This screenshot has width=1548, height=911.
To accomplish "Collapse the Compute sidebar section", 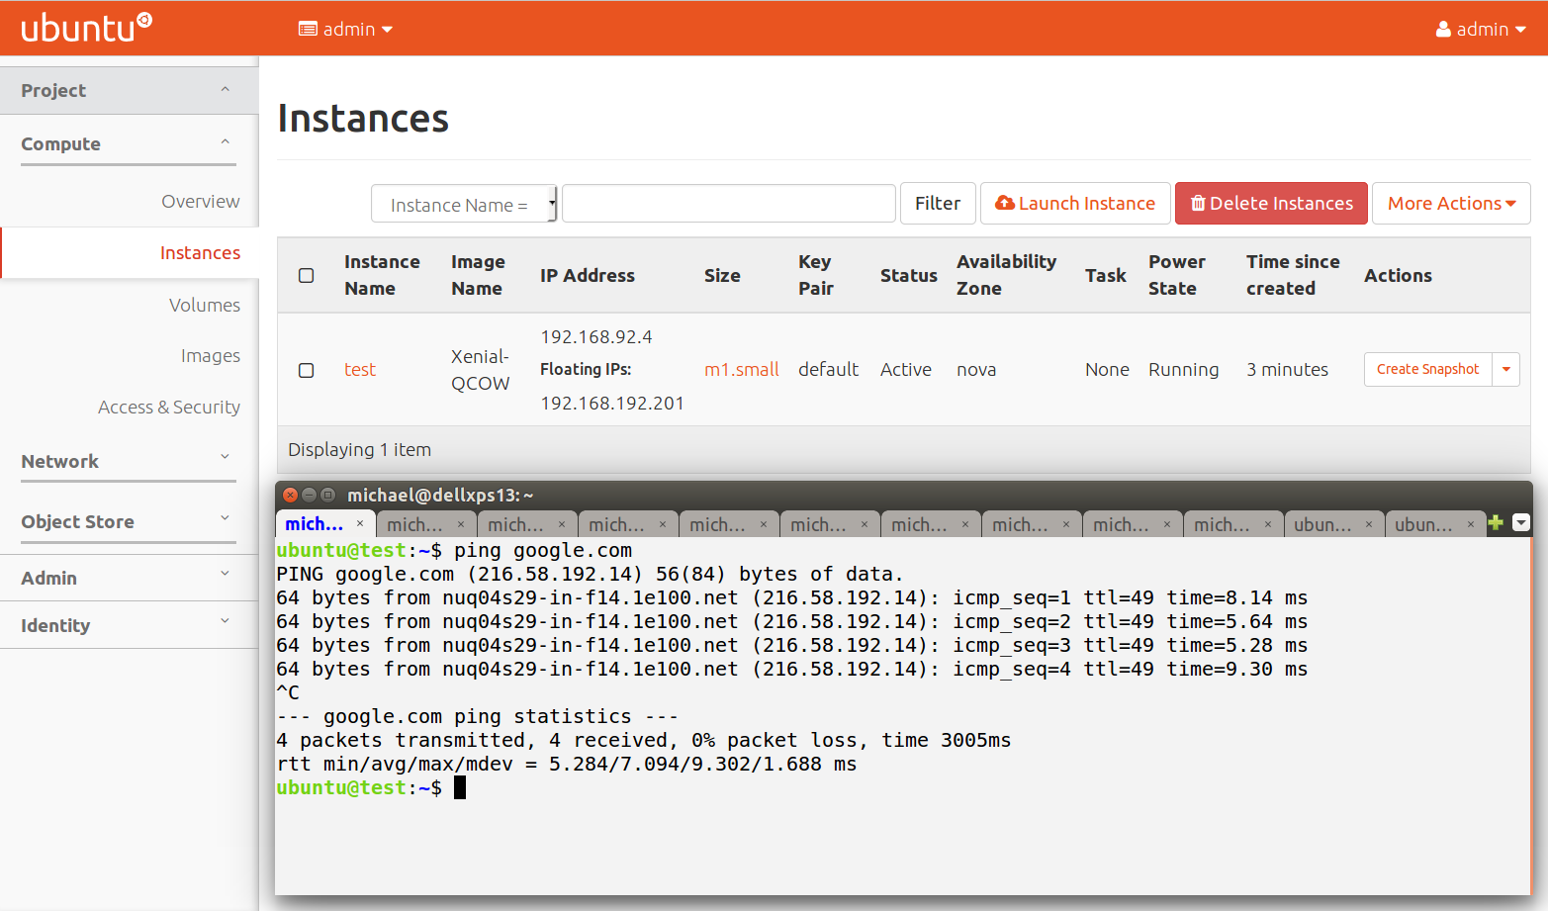I will pos(129,143).
